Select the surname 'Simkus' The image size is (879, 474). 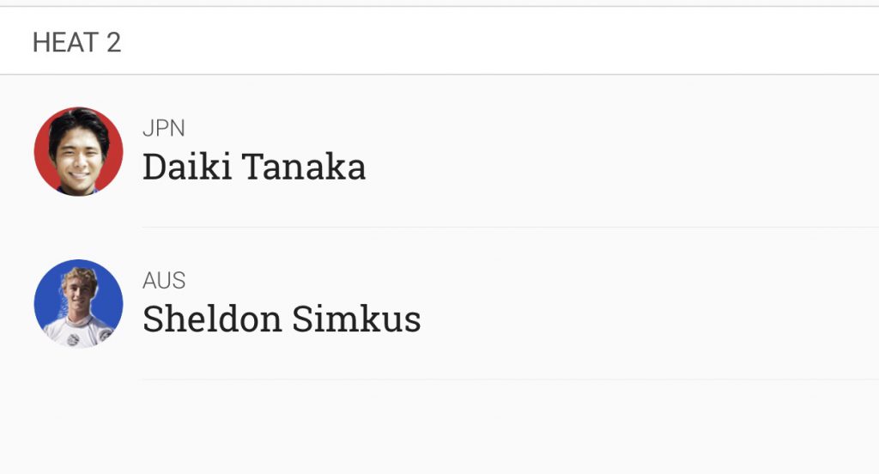coord(356,319)
